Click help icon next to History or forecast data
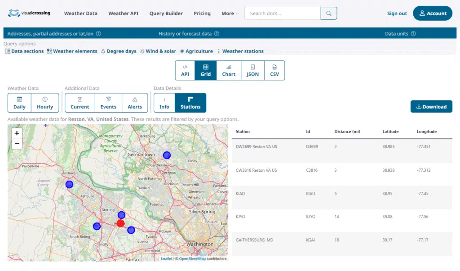Viewport: 460px width, 271px height. point(217,34)
